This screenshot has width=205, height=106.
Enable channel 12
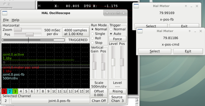coord(65,91)
